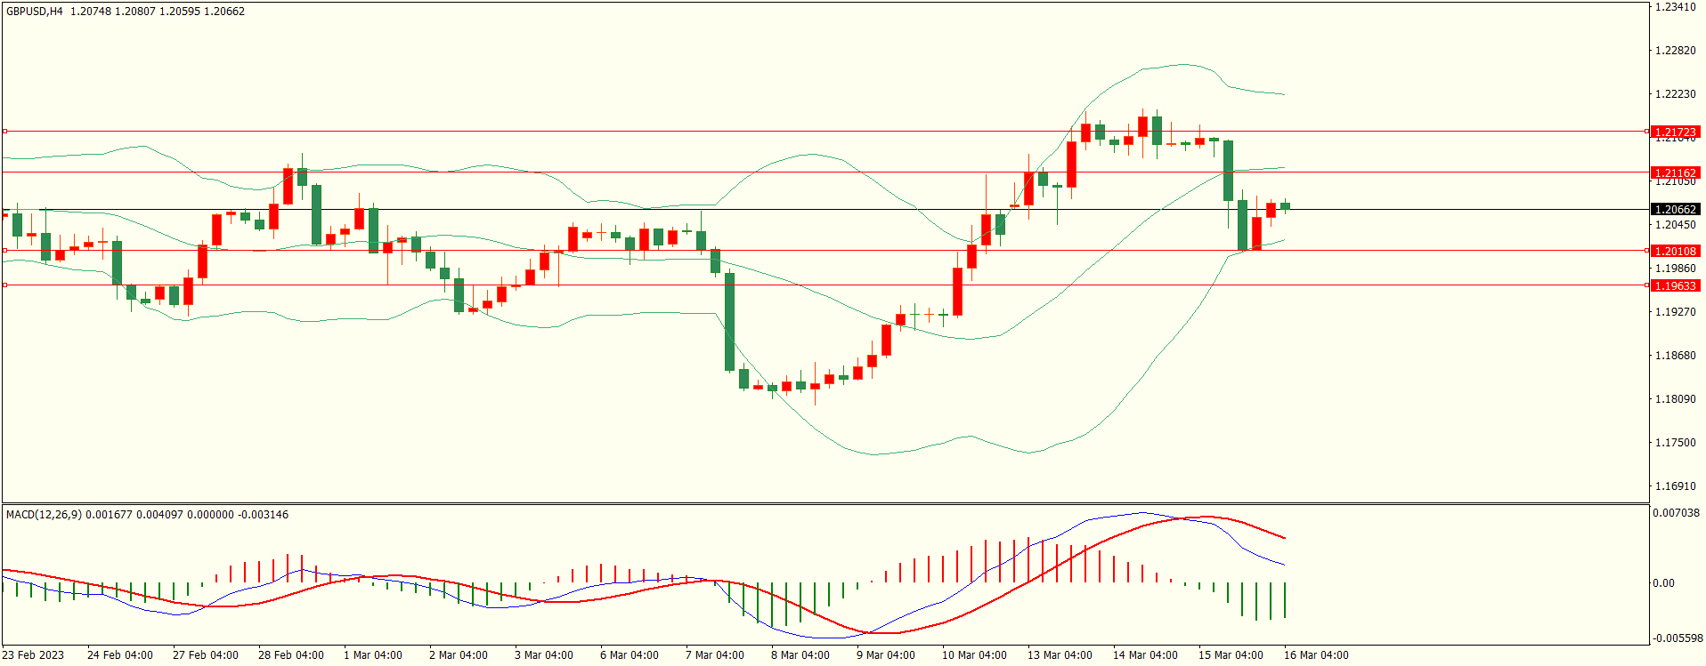
Task: Click the 1.23410 price axis value
Action: coord(1675,7)
